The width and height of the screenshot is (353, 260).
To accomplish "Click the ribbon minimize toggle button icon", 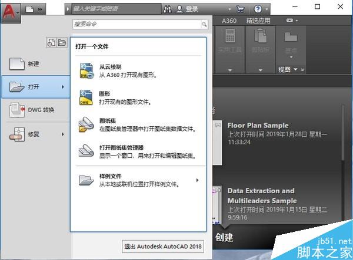I will pyautogui.click(x=289, y=21).
